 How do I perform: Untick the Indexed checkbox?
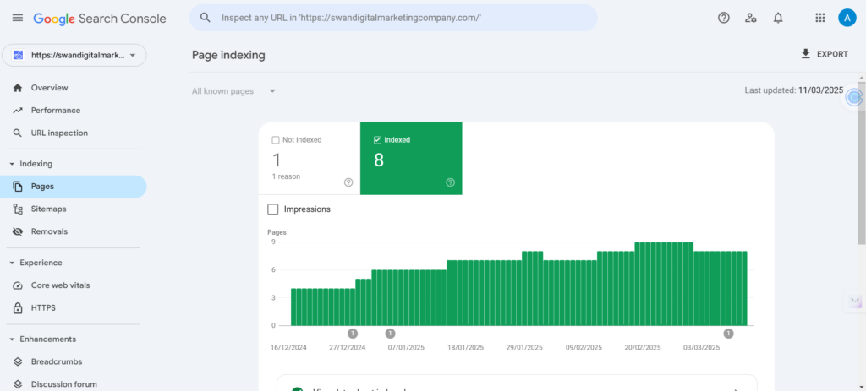(377, 140)
